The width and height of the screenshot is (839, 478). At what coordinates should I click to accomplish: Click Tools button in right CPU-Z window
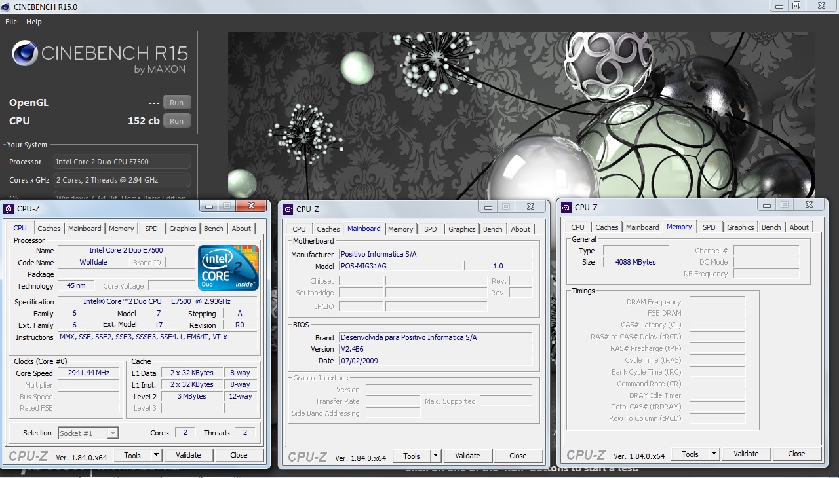[690, 454]
